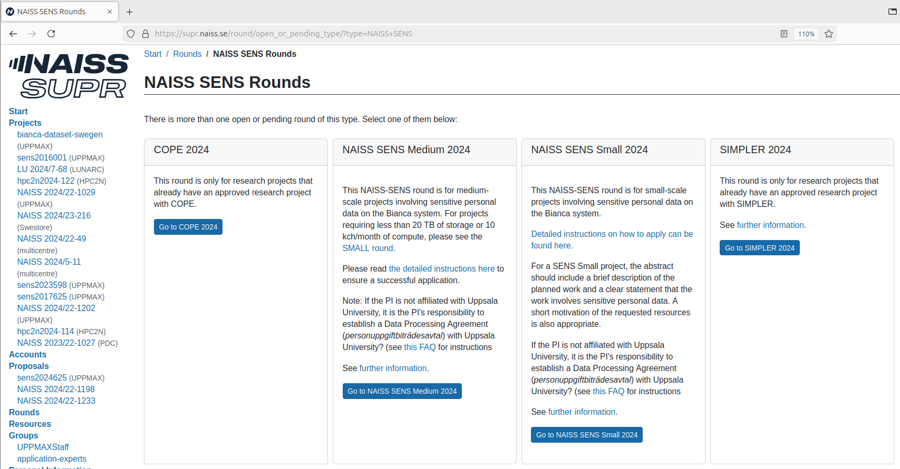Toggle reader view icon in address bar
This screenshot has width=900, height=469.
click(784, 34)
